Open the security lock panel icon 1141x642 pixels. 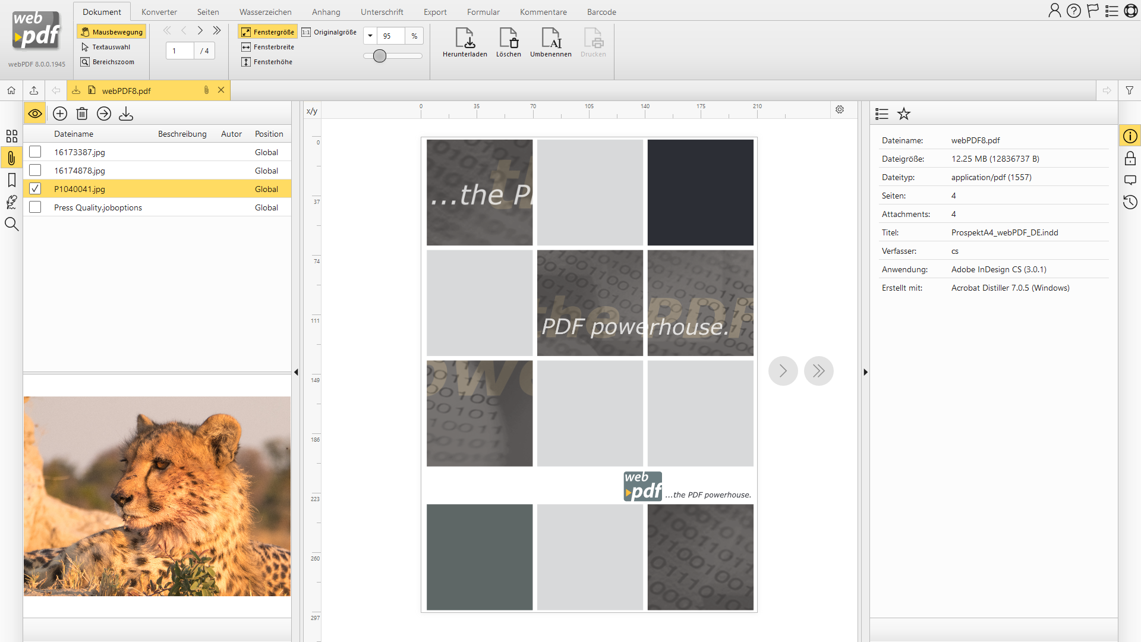coord(1130,158)
